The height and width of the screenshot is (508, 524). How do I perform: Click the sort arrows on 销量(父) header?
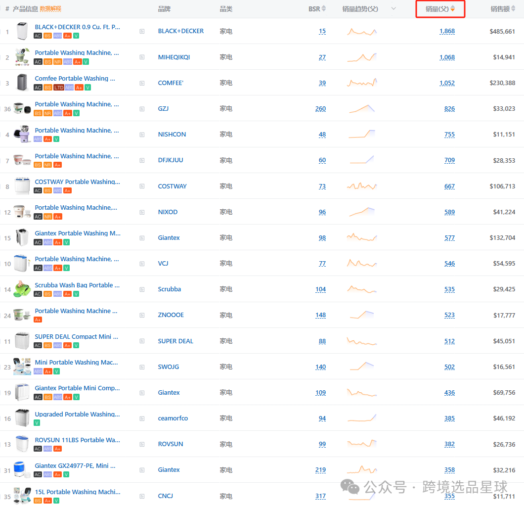click(452, 9)
